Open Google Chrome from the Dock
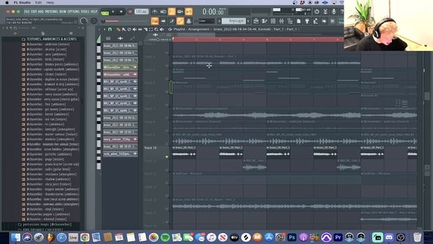433x244 pixels. pos(85,237)
